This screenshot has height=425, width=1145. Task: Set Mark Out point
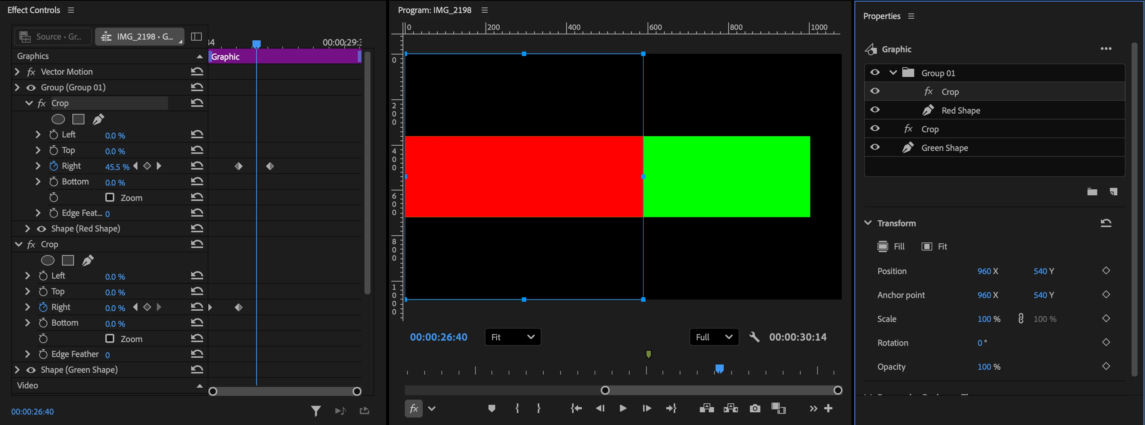click(x=539, y=409)
